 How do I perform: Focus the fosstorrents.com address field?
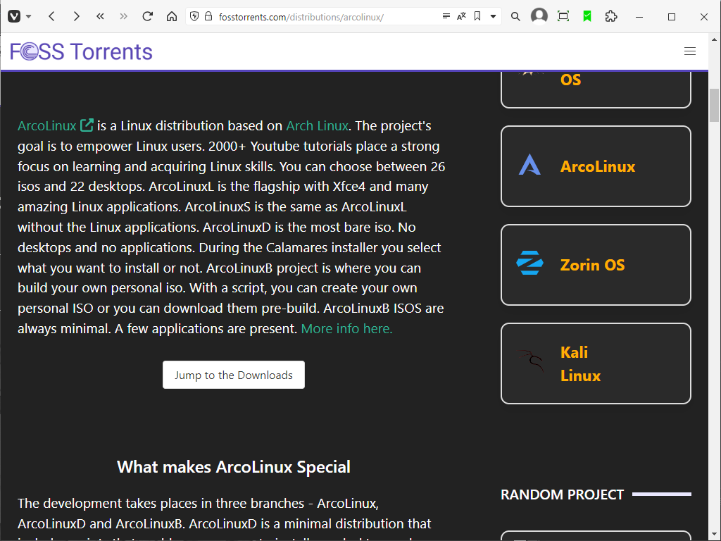point(301,17)
